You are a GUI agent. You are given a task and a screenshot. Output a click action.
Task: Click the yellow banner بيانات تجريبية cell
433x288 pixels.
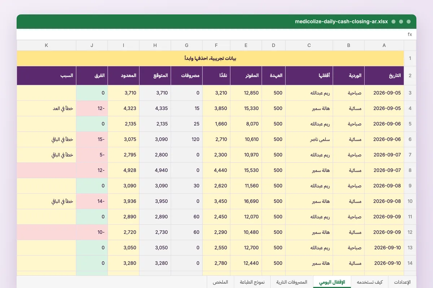click(x=210, y=58)
